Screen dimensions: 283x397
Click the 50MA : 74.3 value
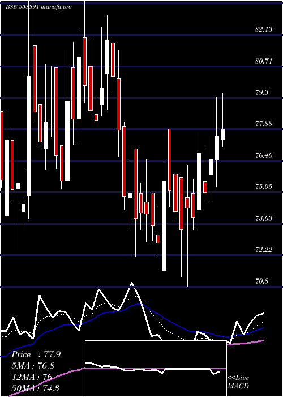pyautogui.click(x=35, y=388)
